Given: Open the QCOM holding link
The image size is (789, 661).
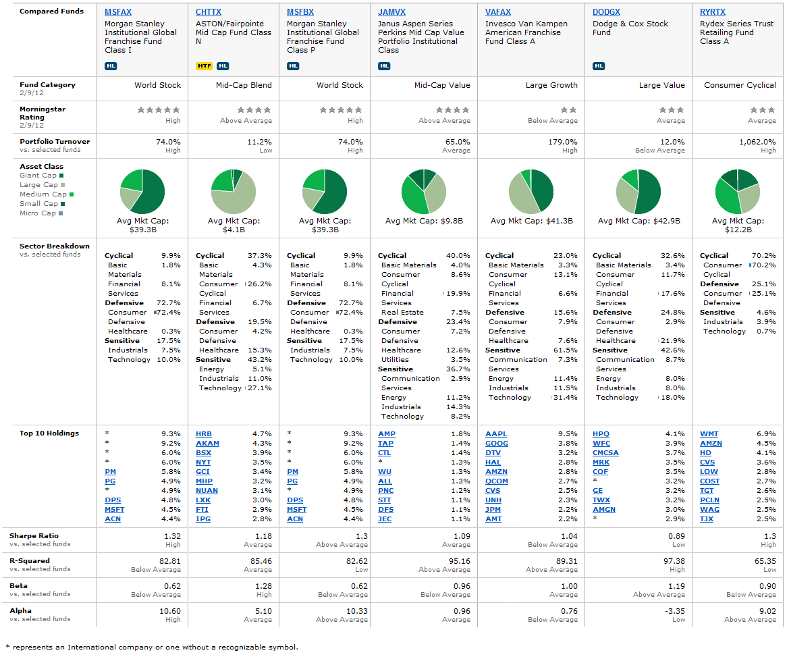Looking at the screenshot, I should (x=497, y=481).
